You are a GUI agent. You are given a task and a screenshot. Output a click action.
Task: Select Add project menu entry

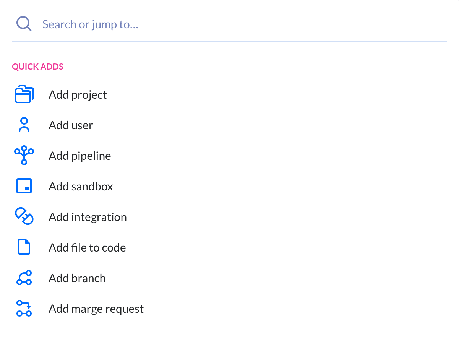point(78,95)
